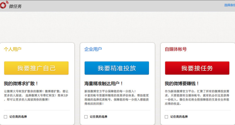Click 记住我的选择 label in 个人用户 card

coord(18,117)
